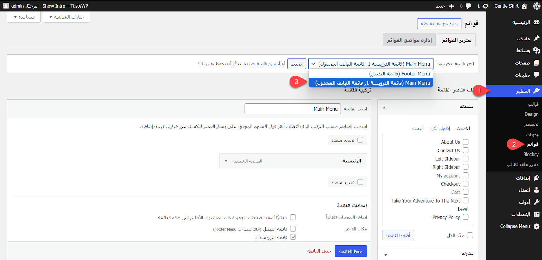Open محرر ملف القالب submenu item

click(x=522, y=164)
